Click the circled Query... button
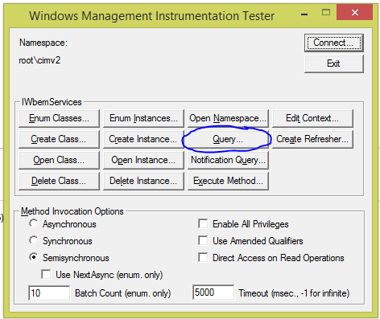 coord(228,139)
